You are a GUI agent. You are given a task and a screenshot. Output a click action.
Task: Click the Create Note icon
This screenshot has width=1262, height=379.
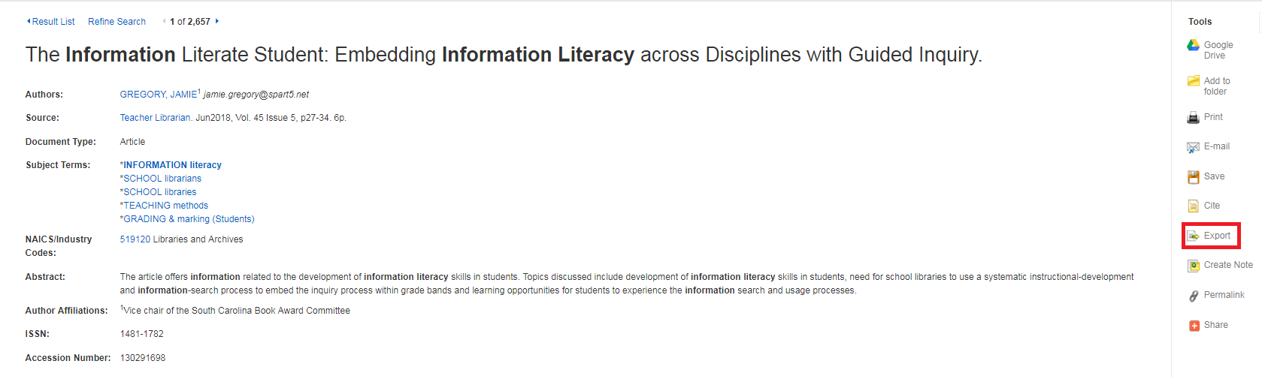pyautogui.click(x=1193, y=265)
